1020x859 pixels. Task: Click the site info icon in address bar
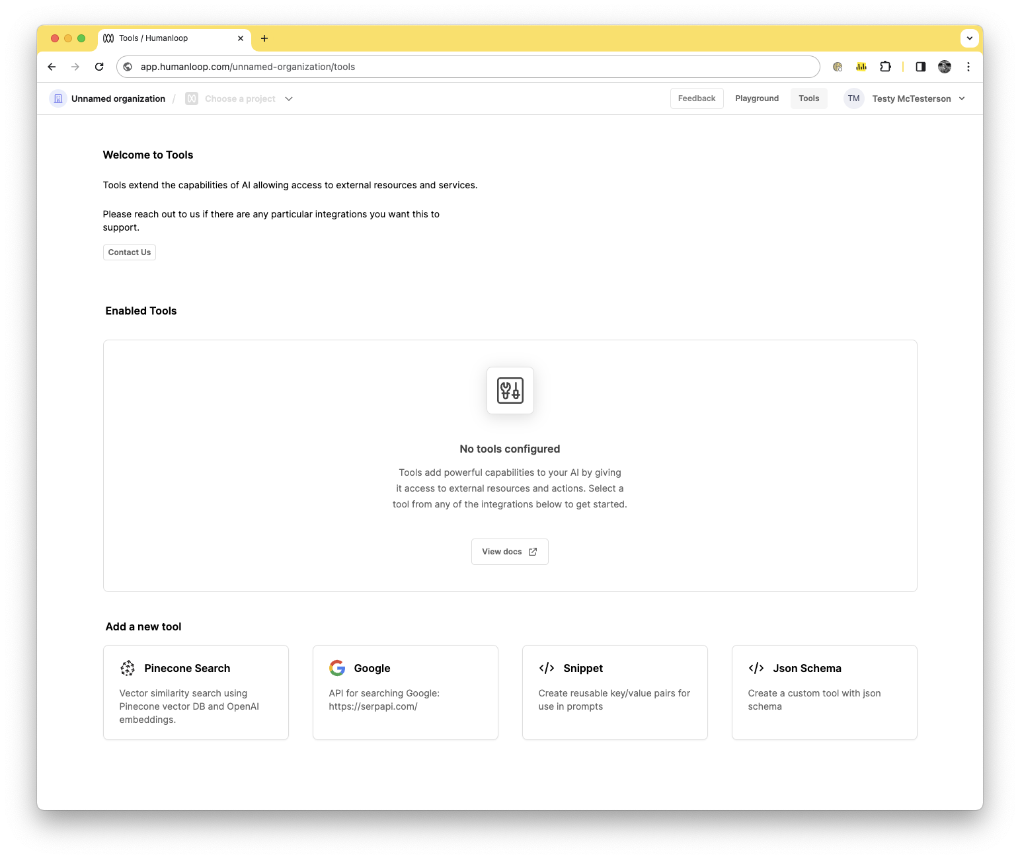click(128, 67)
